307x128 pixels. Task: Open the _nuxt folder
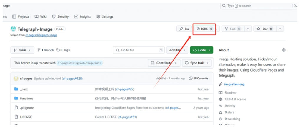click(x=24, y=89)
